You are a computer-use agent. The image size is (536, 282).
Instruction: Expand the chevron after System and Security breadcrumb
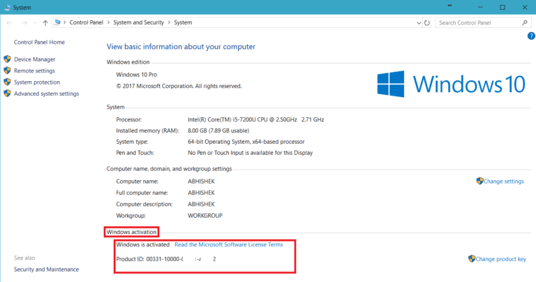(x=170, y=22)
